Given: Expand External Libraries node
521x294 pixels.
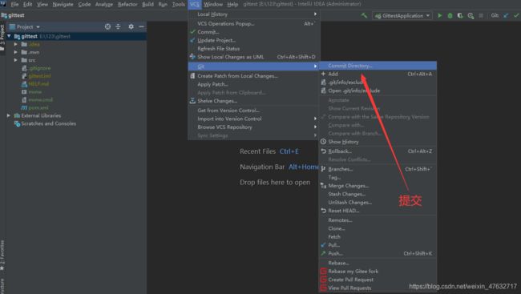Looking at the screenshot, I should (x=9, y=115).
